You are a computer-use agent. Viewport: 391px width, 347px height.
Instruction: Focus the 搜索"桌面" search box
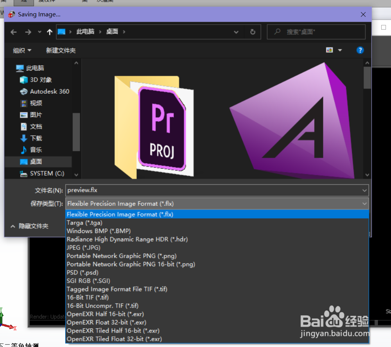pos(316,32)
